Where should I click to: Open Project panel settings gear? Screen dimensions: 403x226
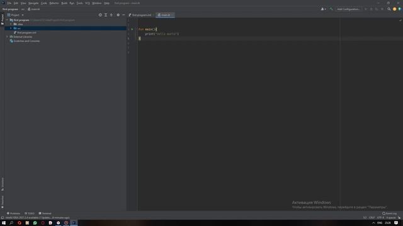[x=118, y=15]
